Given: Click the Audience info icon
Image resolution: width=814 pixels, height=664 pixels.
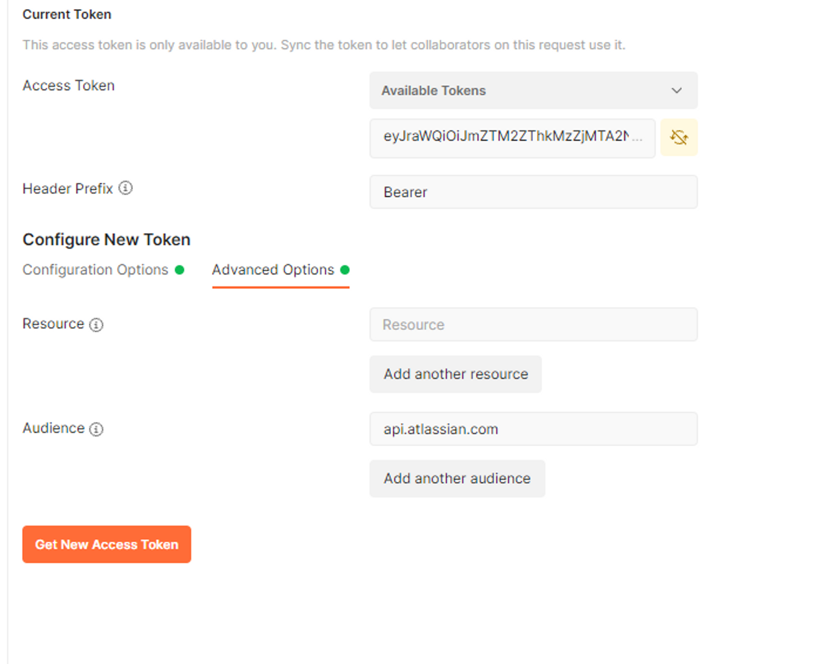Looking at the screenshot, I should pos(96,429).
